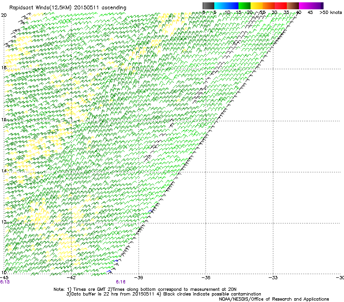344x302 pixels.
Task: Pick the brown 35-40 knots legend swatch
Action: pos(293,6)
